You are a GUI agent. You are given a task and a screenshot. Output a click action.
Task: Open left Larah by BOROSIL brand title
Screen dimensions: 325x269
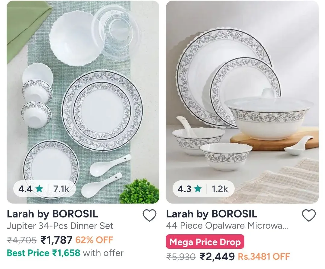pos(52,214)
